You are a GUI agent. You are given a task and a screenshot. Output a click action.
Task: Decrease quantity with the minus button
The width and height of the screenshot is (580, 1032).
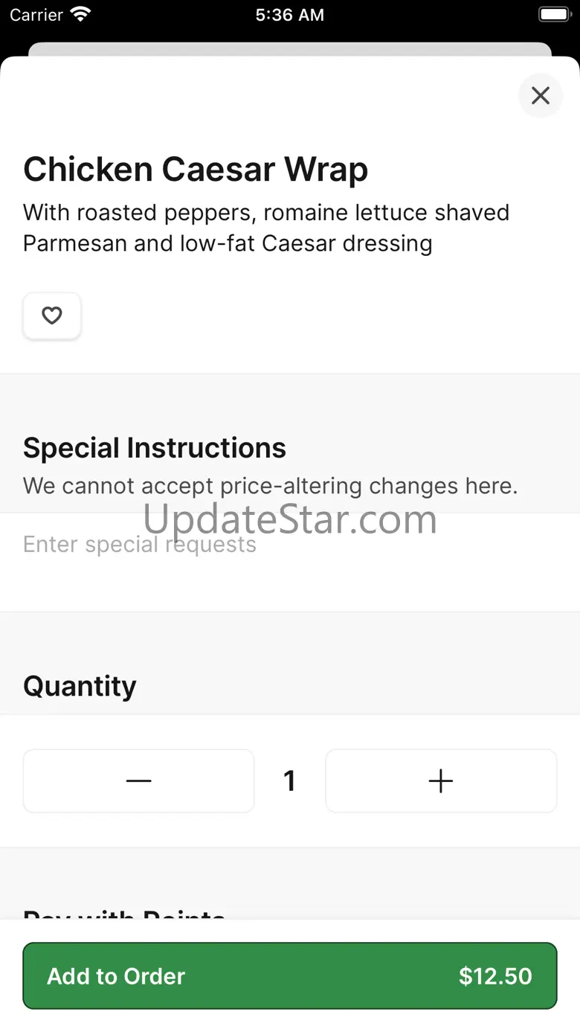coord(139,781)
